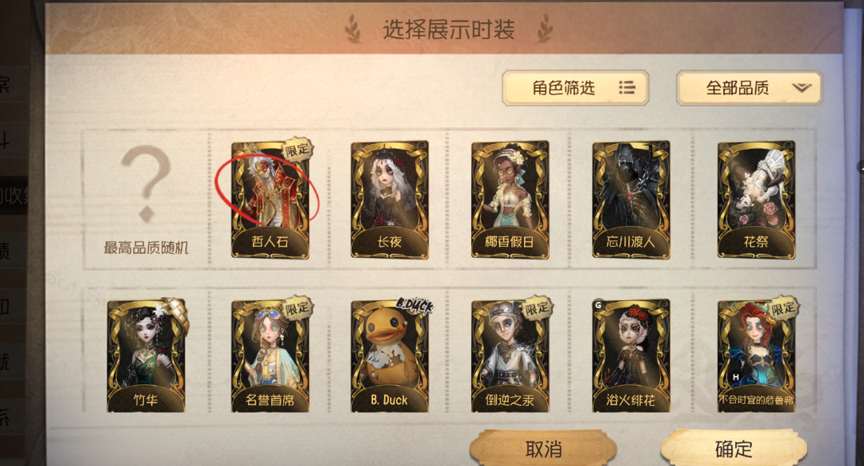This screenshot has width=864, height=466.
Task: Click the list icon in 角色筛选
Action: pos(626,88)
